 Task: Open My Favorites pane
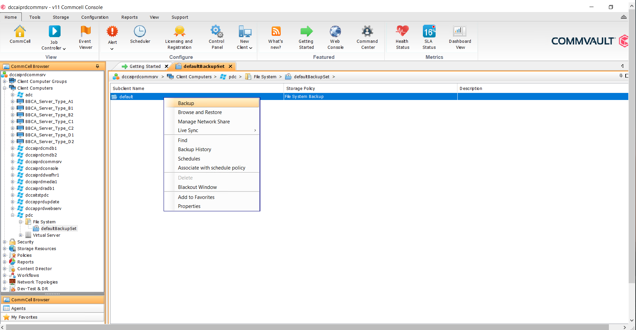tap(53, 317)
